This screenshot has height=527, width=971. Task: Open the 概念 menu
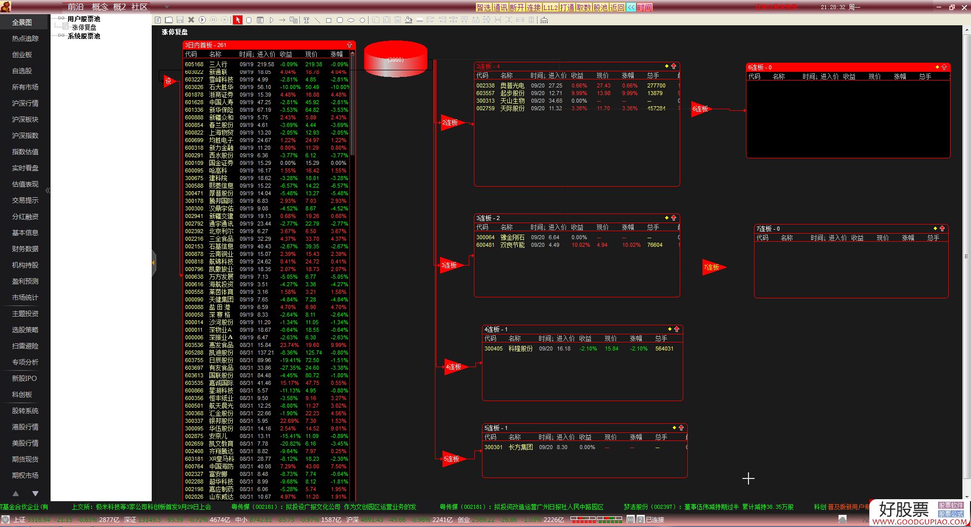100,7
